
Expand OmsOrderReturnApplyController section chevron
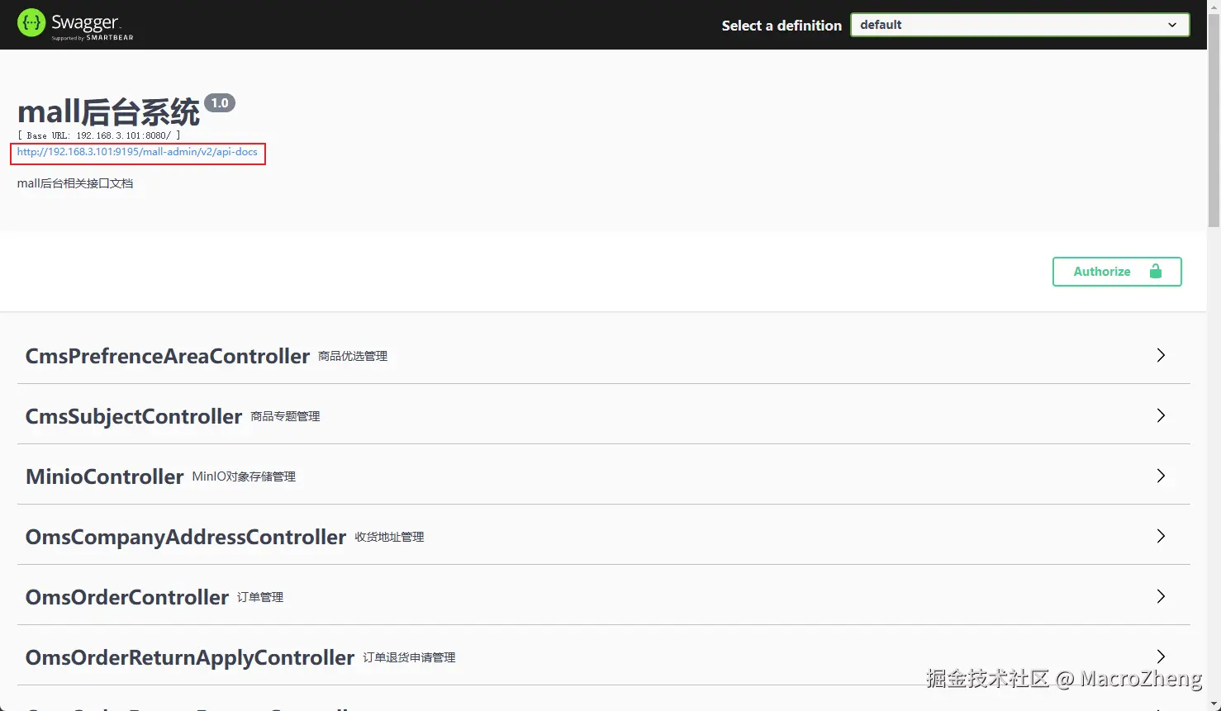coord(1161,656)
